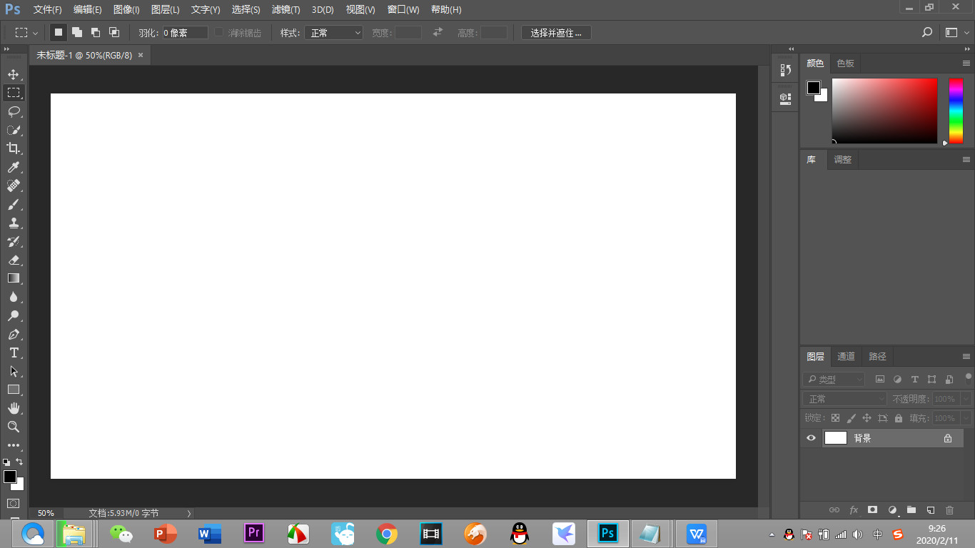
Task: Open the 图像(I) menu
Action: coord(126,10)
